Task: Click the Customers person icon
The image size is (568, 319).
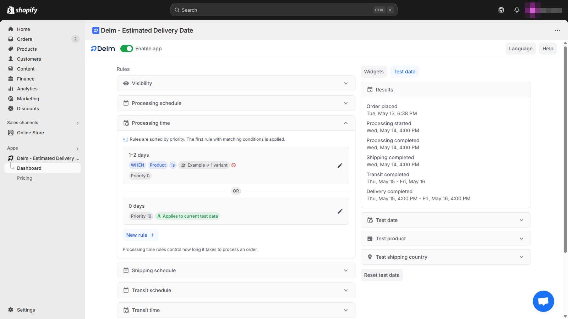Action: coord(11,59)
